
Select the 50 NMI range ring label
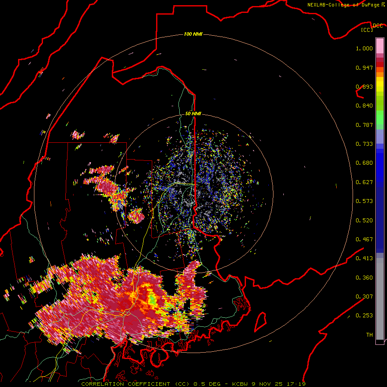[x=193, y=114]
